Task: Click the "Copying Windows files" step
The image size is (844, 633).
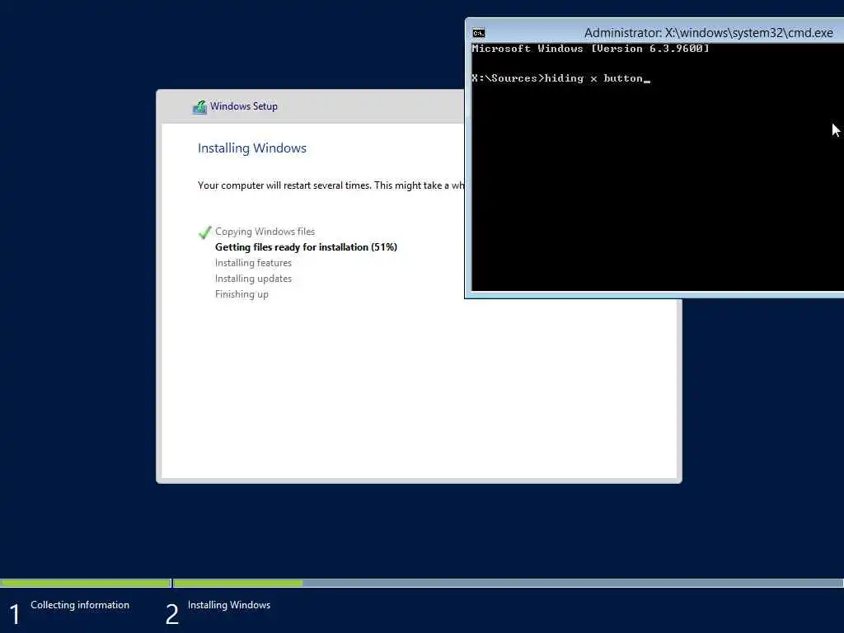Action: tap(265, 232)
